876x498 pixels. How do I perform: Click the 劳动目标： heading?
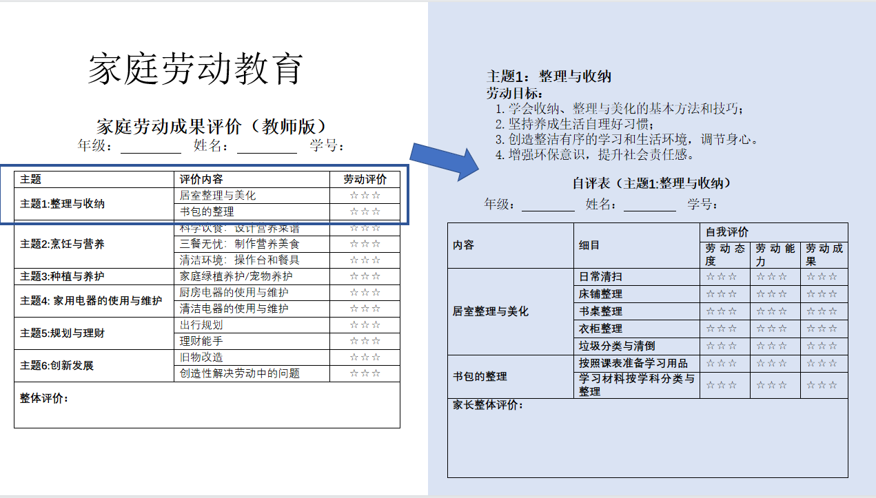click(515, 93)
